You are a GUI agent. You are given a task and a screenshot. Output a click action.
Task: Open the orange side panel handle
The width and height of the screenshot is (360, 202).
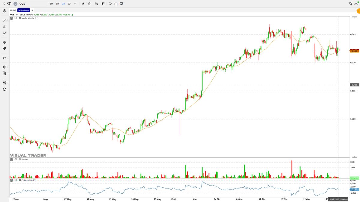click(358, 11)
